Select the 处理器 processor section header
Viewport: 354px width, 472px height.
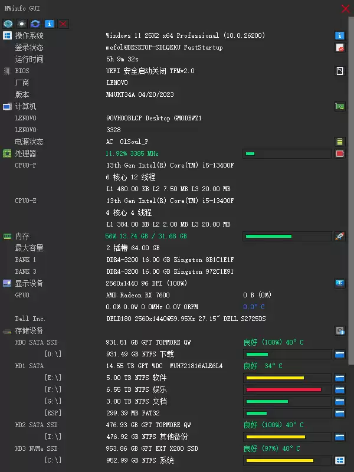25,153
